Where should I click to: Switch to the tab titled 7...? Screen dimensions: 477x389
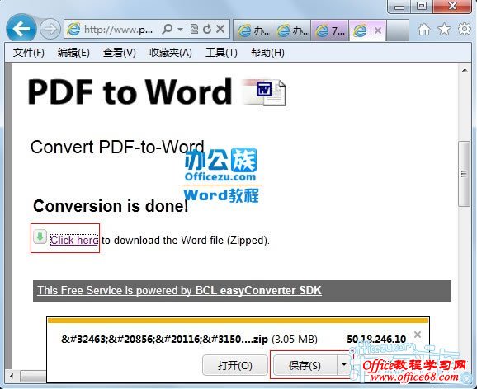click(330, 30)
